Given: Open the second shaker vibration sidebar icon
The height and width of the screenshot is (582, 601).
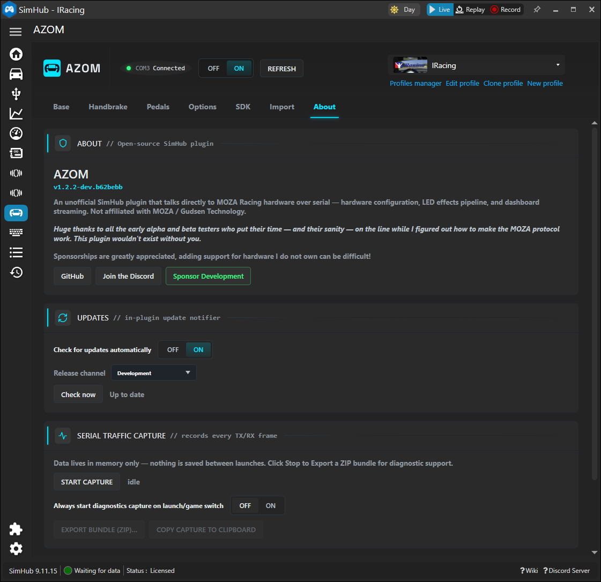Looking at the screenshot, I should [x=16, y=193].
